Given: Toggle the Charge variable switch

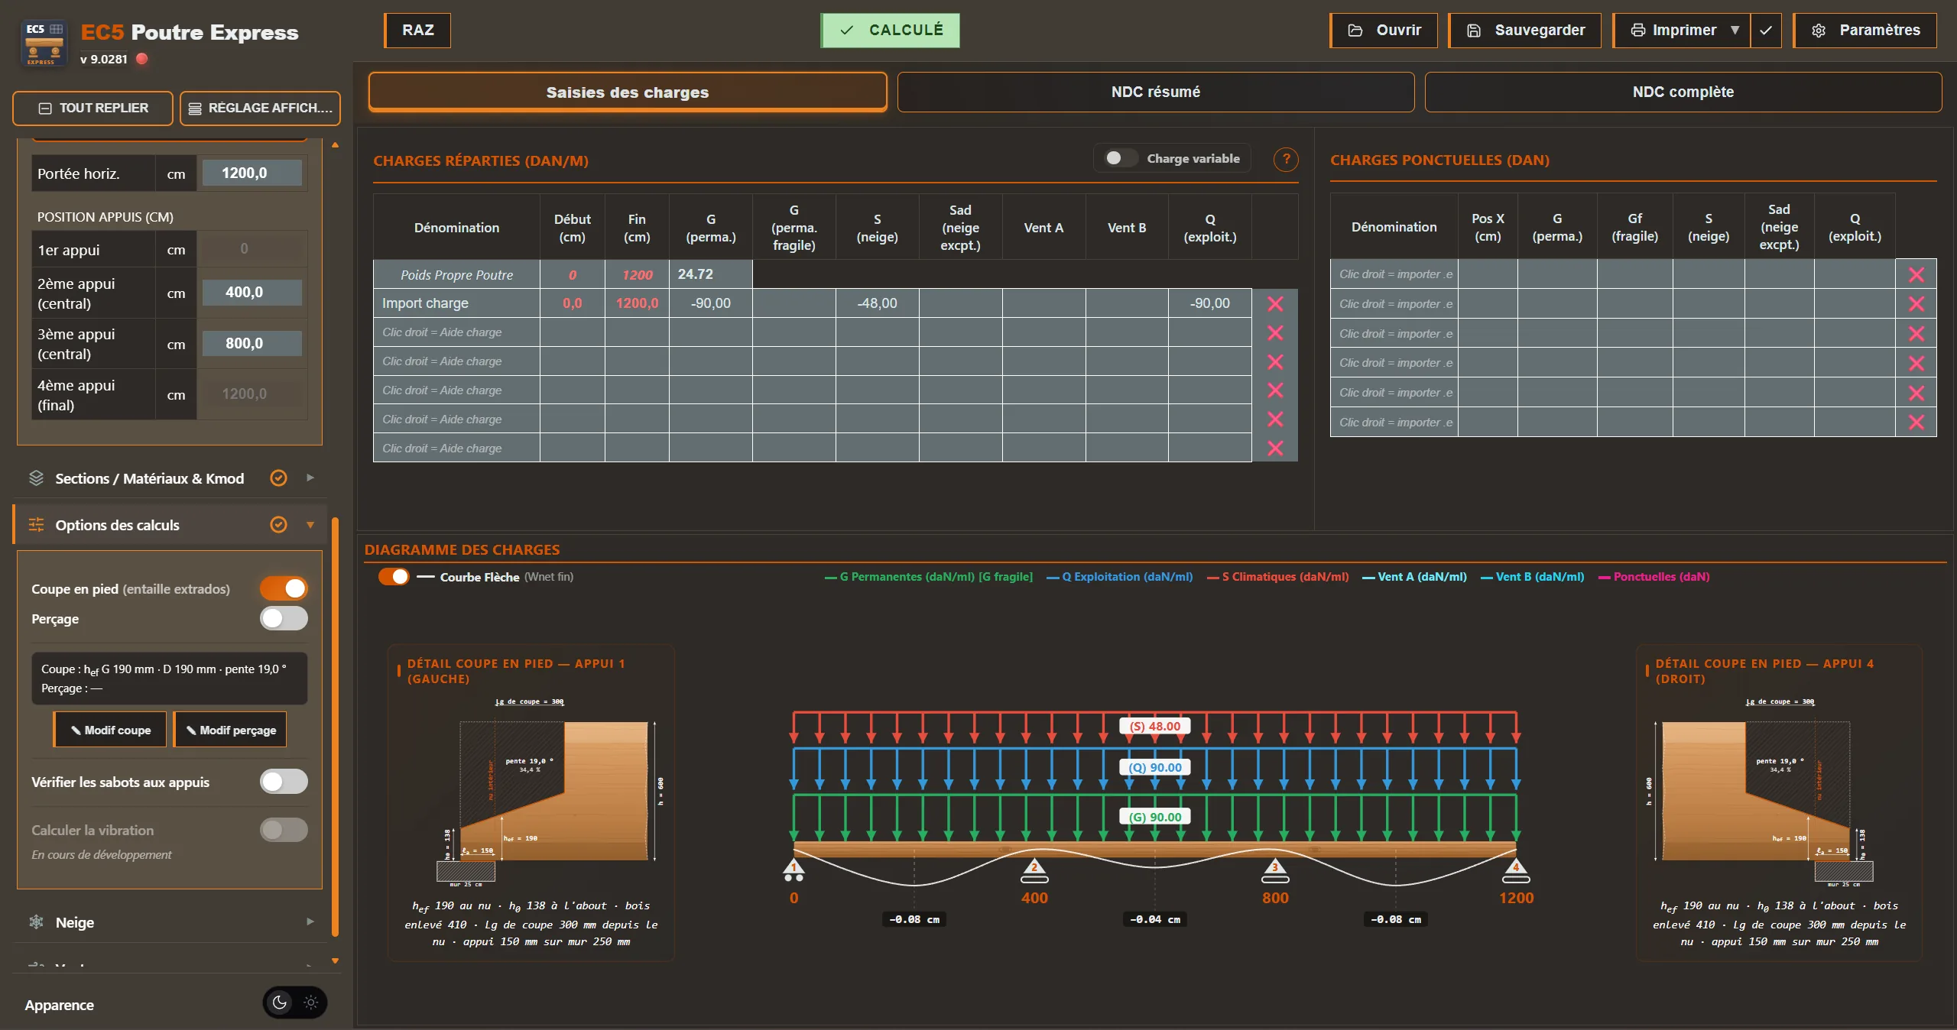Looking at the screenshot, I should click(x=1120, y=158).
